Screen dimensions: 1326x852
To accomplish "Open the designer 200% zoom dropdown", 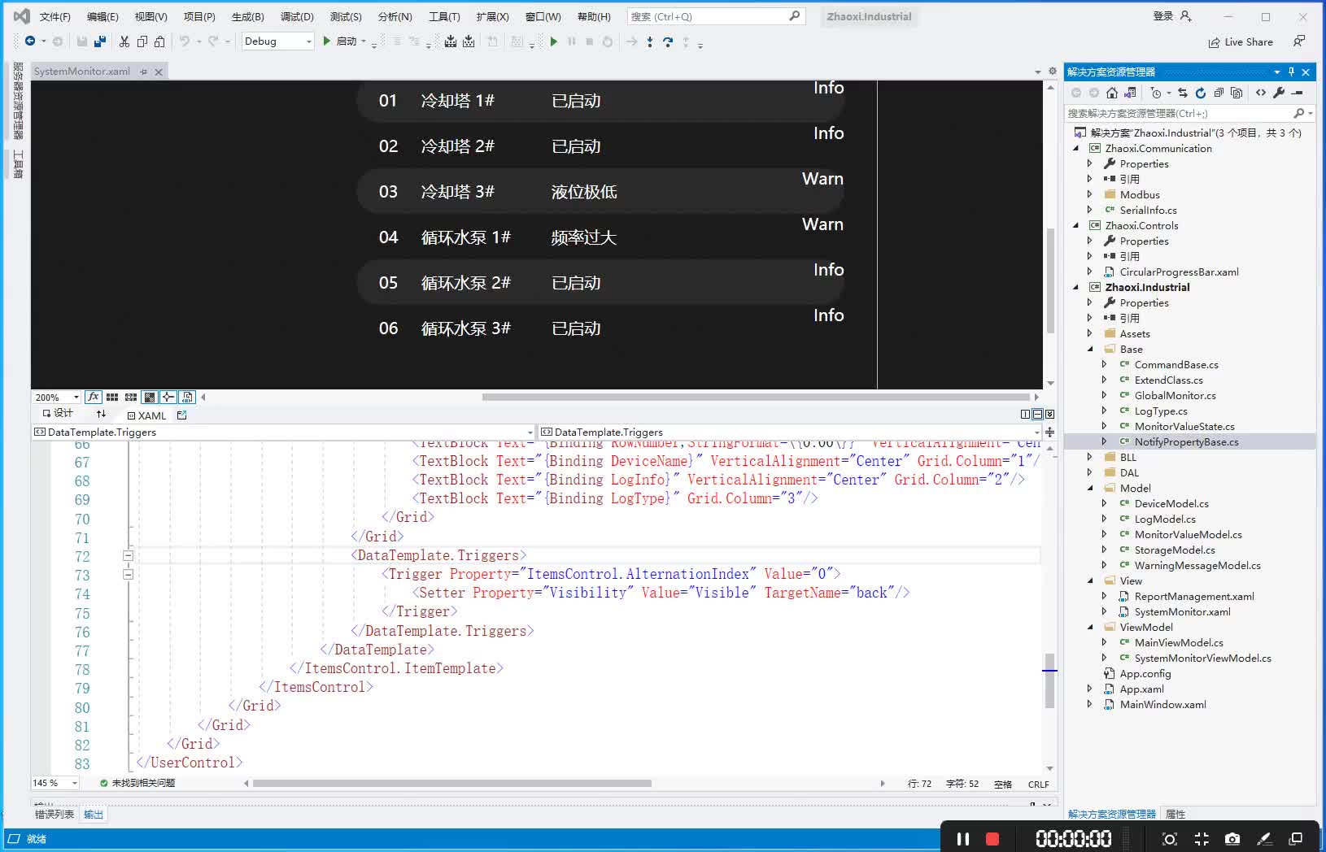I will (x=76, y=398).
